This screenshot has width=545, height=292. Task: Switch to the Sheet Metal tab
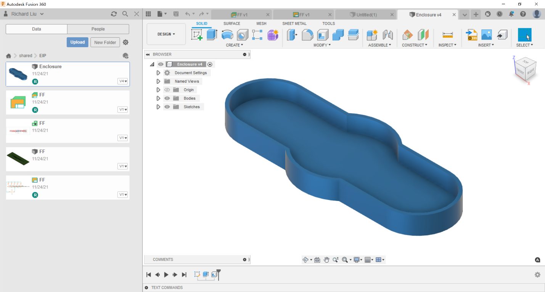tap(294, 23)
